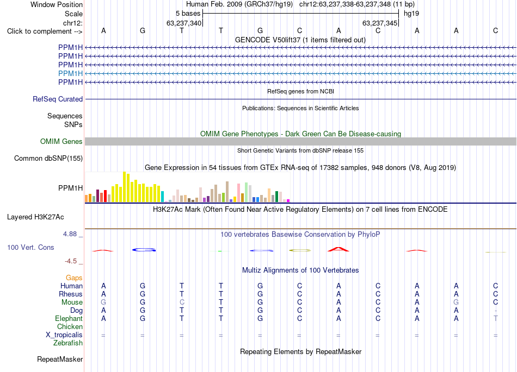517x372 pixels.
Task: Select the Rhesus species label
Action: pyautogui.click(x=71, y=294)
